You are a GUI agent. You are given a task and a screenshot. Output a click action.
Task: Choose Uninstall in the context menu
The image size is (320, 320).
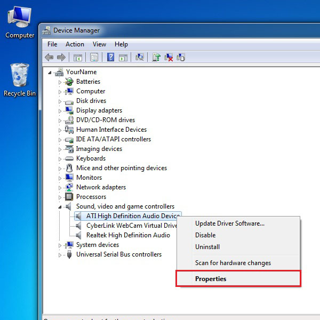[238, 247]
